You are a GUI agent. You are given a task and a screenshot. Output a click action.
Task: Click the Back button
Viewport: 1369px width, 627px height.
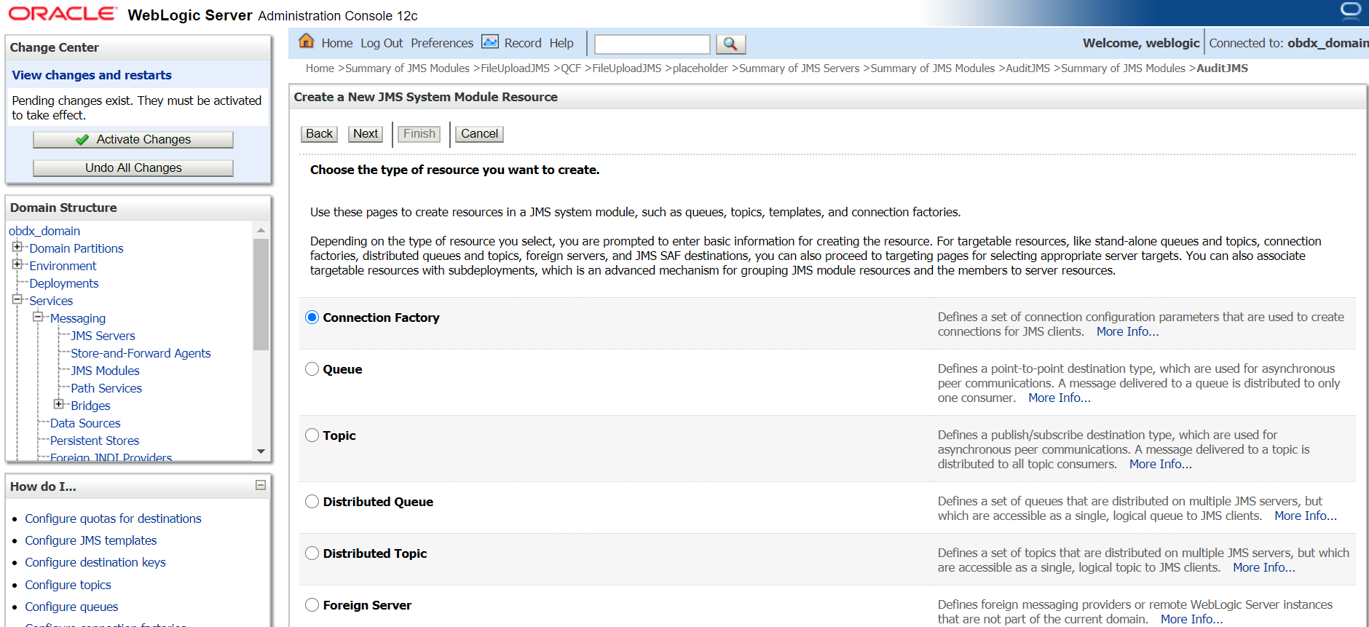[319, 134]
